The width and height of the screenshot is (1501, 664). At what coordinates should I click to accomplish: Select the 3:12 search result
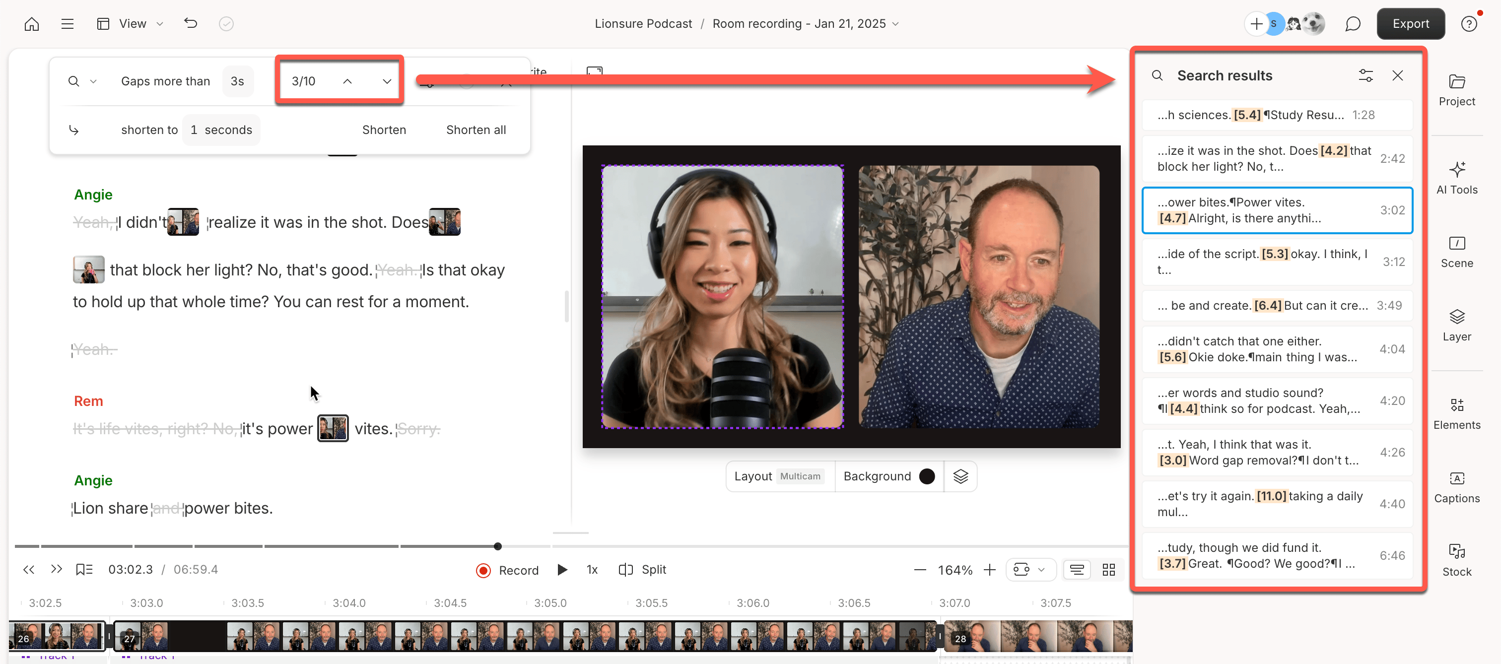pos(1277,262)
